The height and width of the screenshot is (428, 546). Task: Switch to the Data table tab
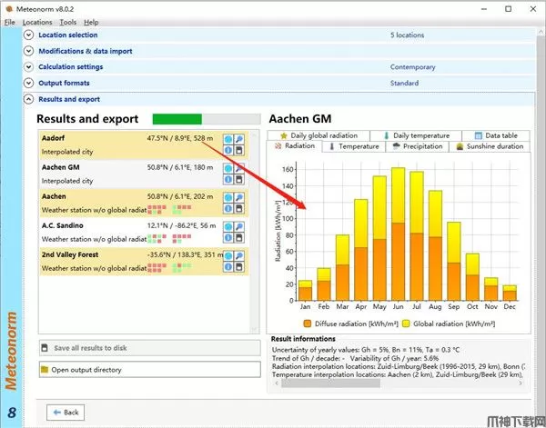coord(495,135)
